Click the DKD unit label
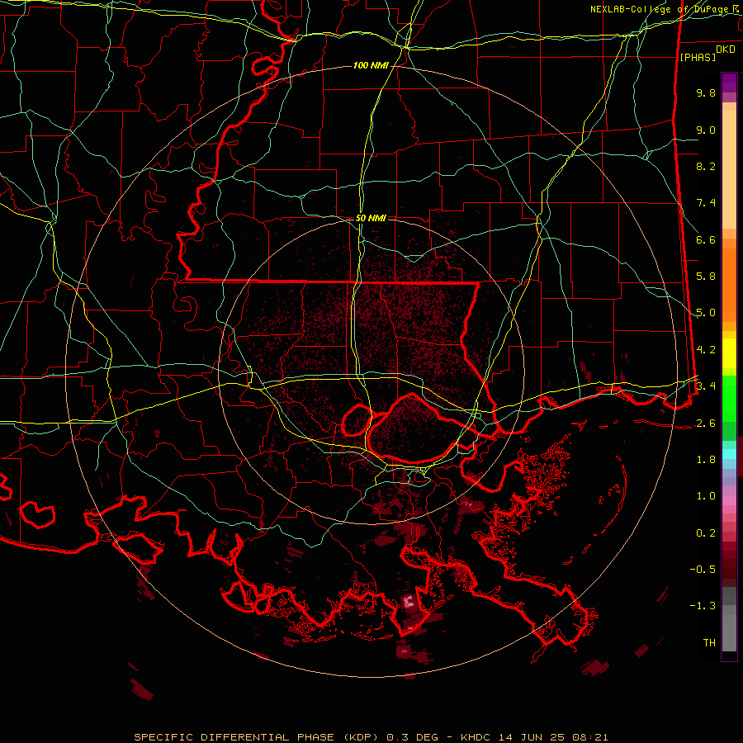Viewport: 743px width, 743px height. 726,50
